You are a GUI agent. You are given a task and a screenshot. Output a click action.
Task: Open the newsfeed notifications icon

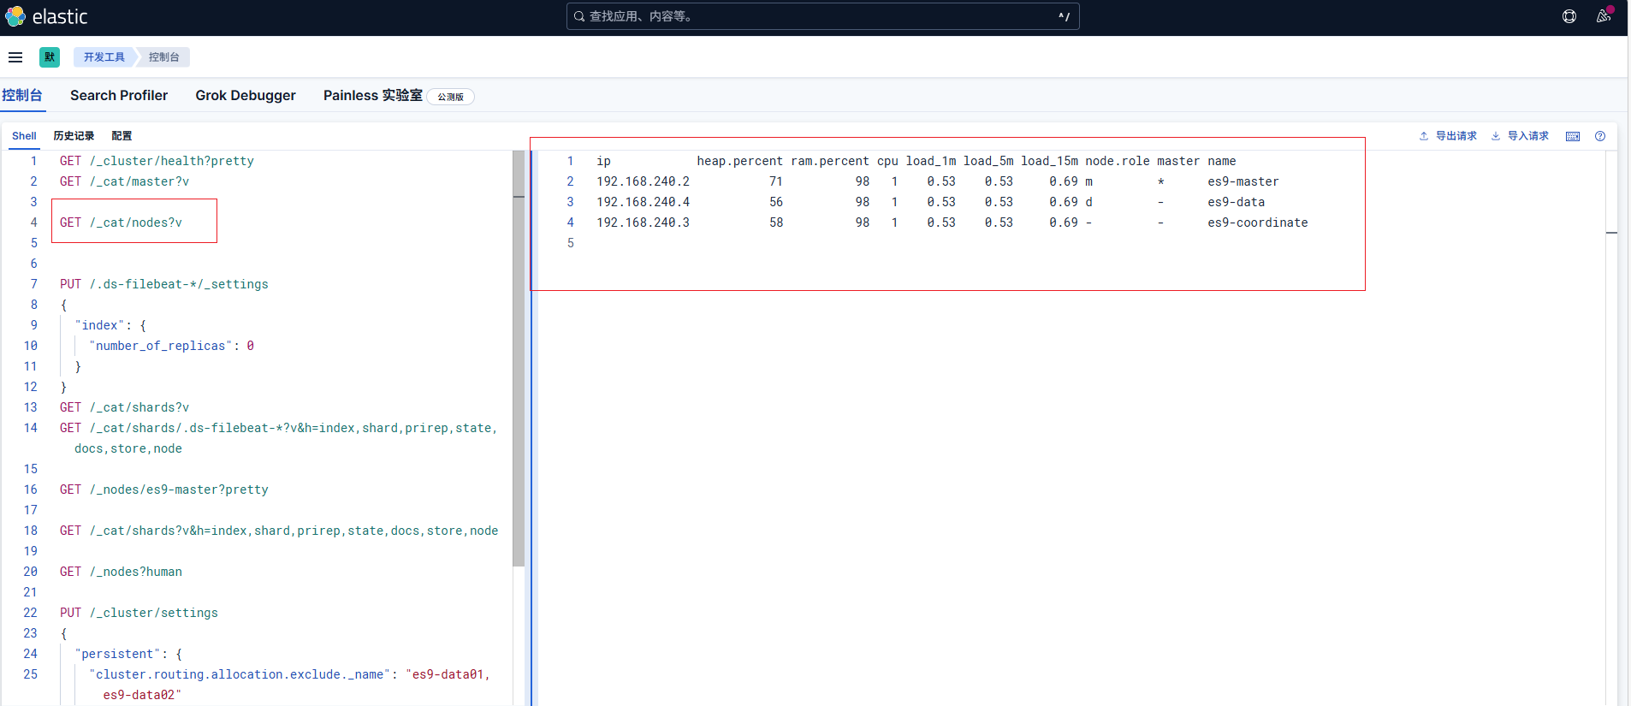pyautogui.click(x=1604, y=16)
